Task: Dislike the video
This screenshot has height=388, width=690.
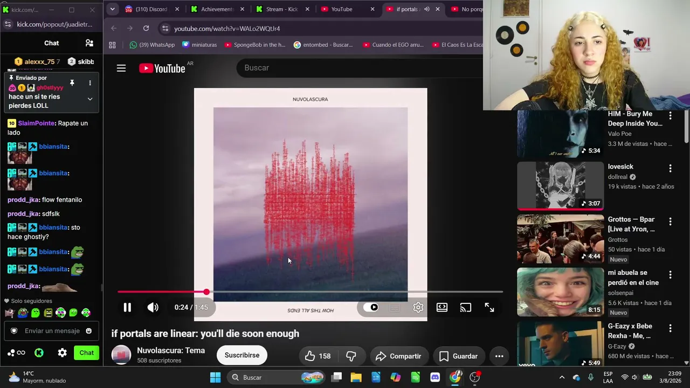Action: (351, 356)
